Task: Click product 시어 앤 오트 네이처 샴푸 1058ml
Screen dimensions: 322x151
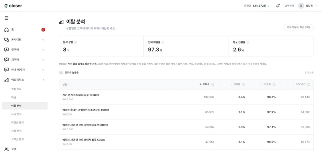Action: coord(80,95)
